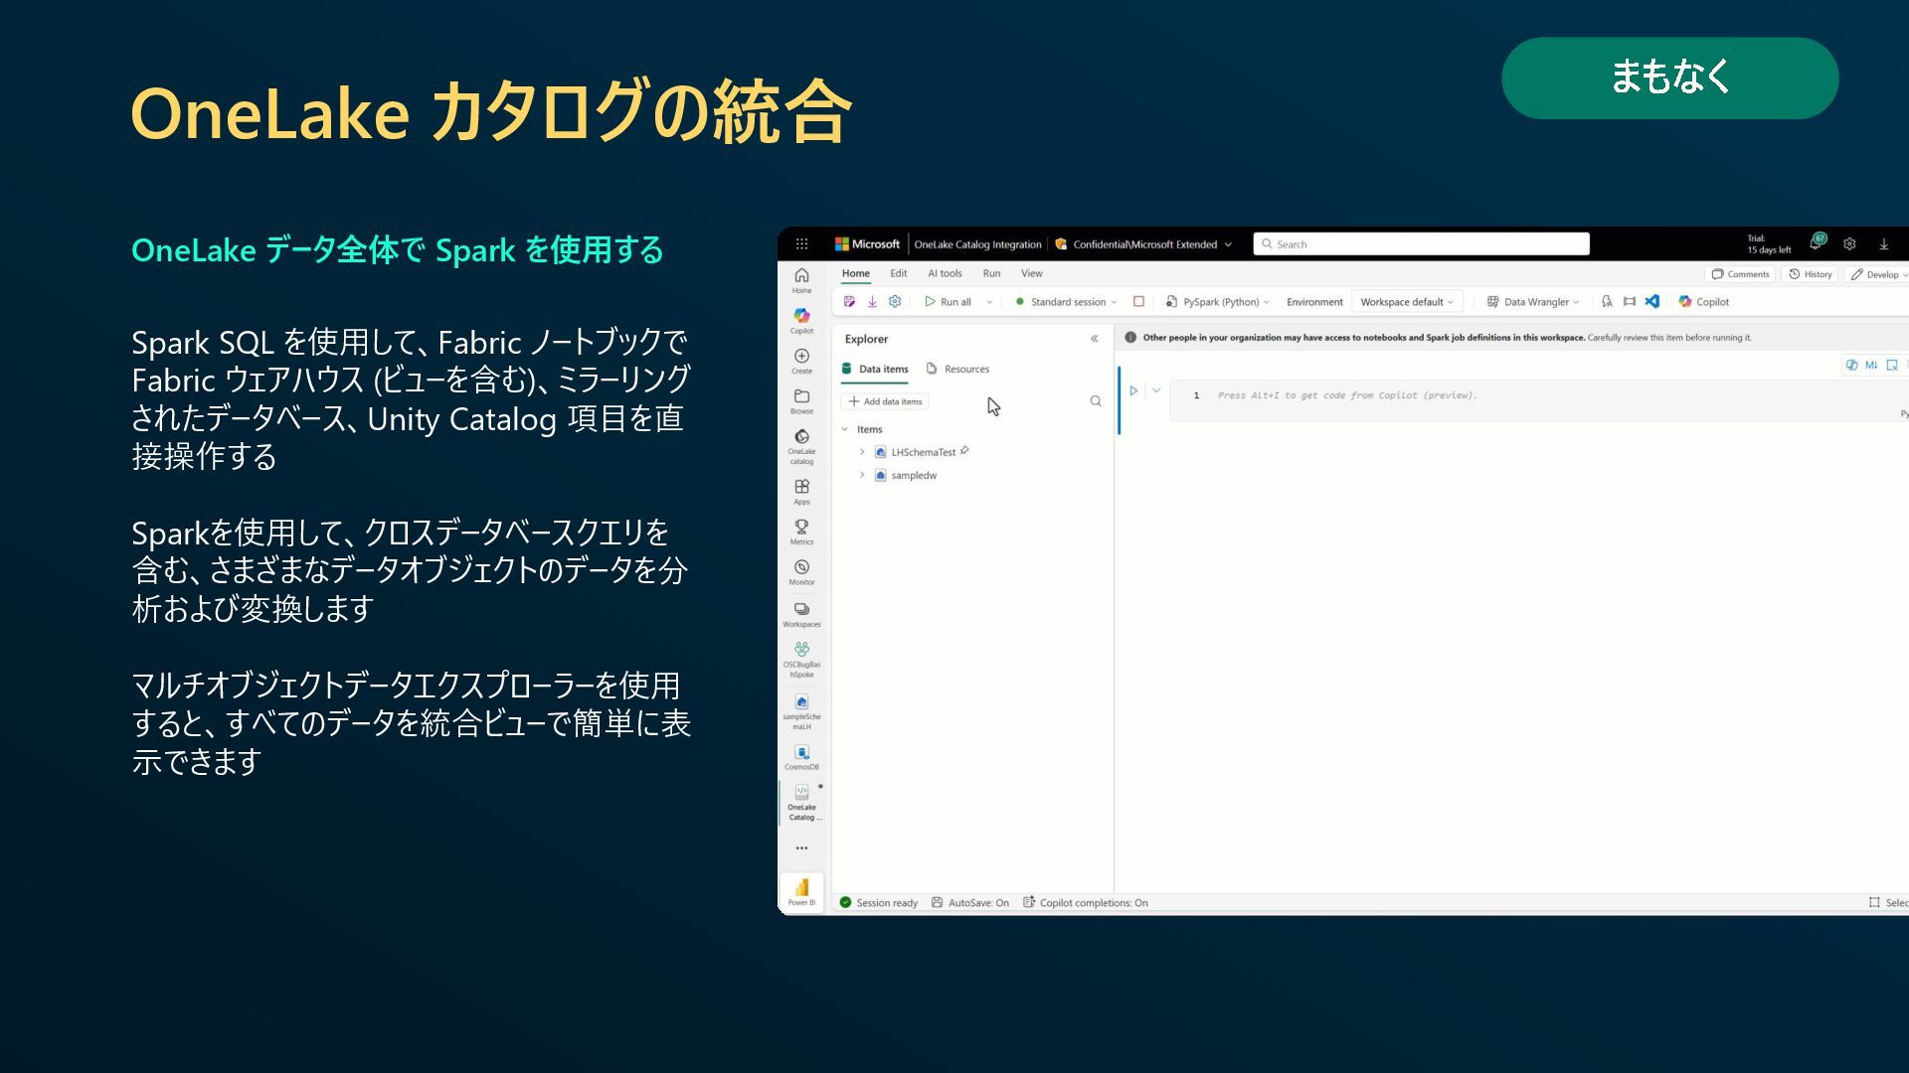Click the search icon in Explorer
Screen dimensions: 1909x1073
1095,401
